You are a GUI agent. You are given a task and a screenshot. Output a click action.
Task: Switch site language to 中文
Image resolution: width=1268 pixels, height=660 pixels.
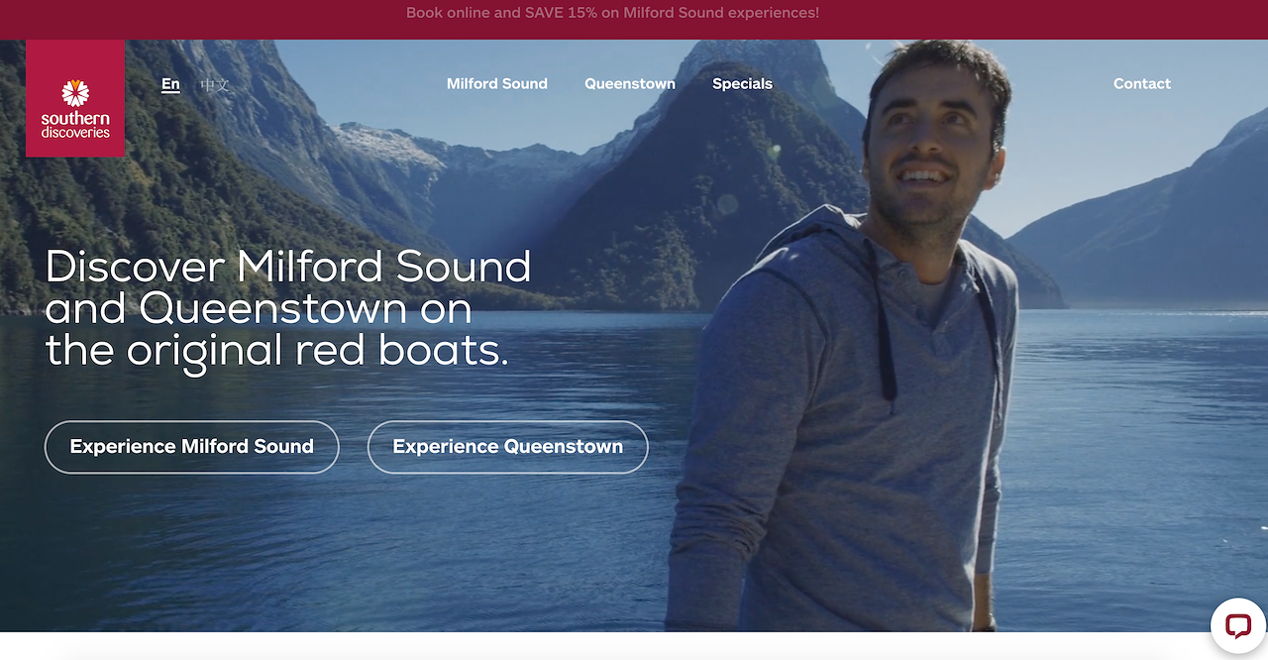pos(214,84)
